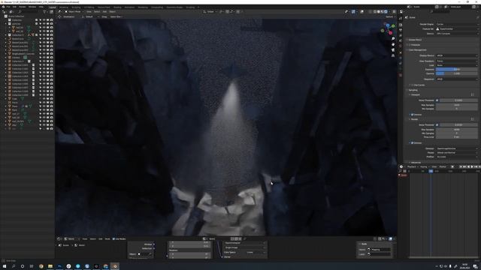Viewport: 481px width, 270px height.
Task: Open outliner display mode icon
Action: click(11, 12)
